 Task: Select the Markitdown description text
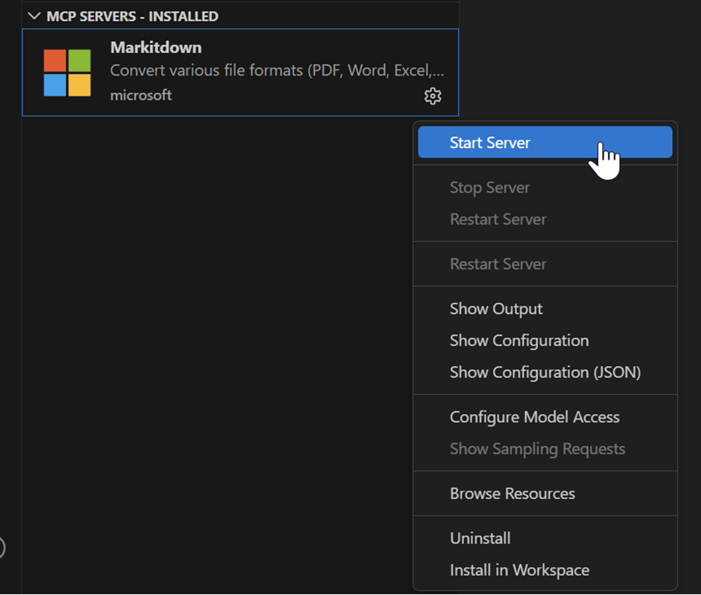pos(277,71)
